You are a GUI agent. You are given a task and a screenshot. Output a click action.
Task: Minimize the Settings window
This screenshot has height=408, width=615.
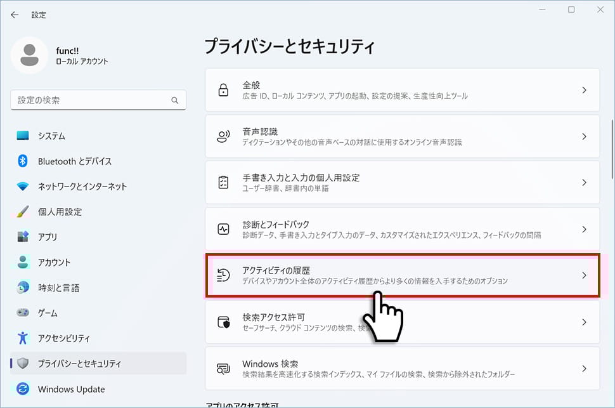(543, 10)
